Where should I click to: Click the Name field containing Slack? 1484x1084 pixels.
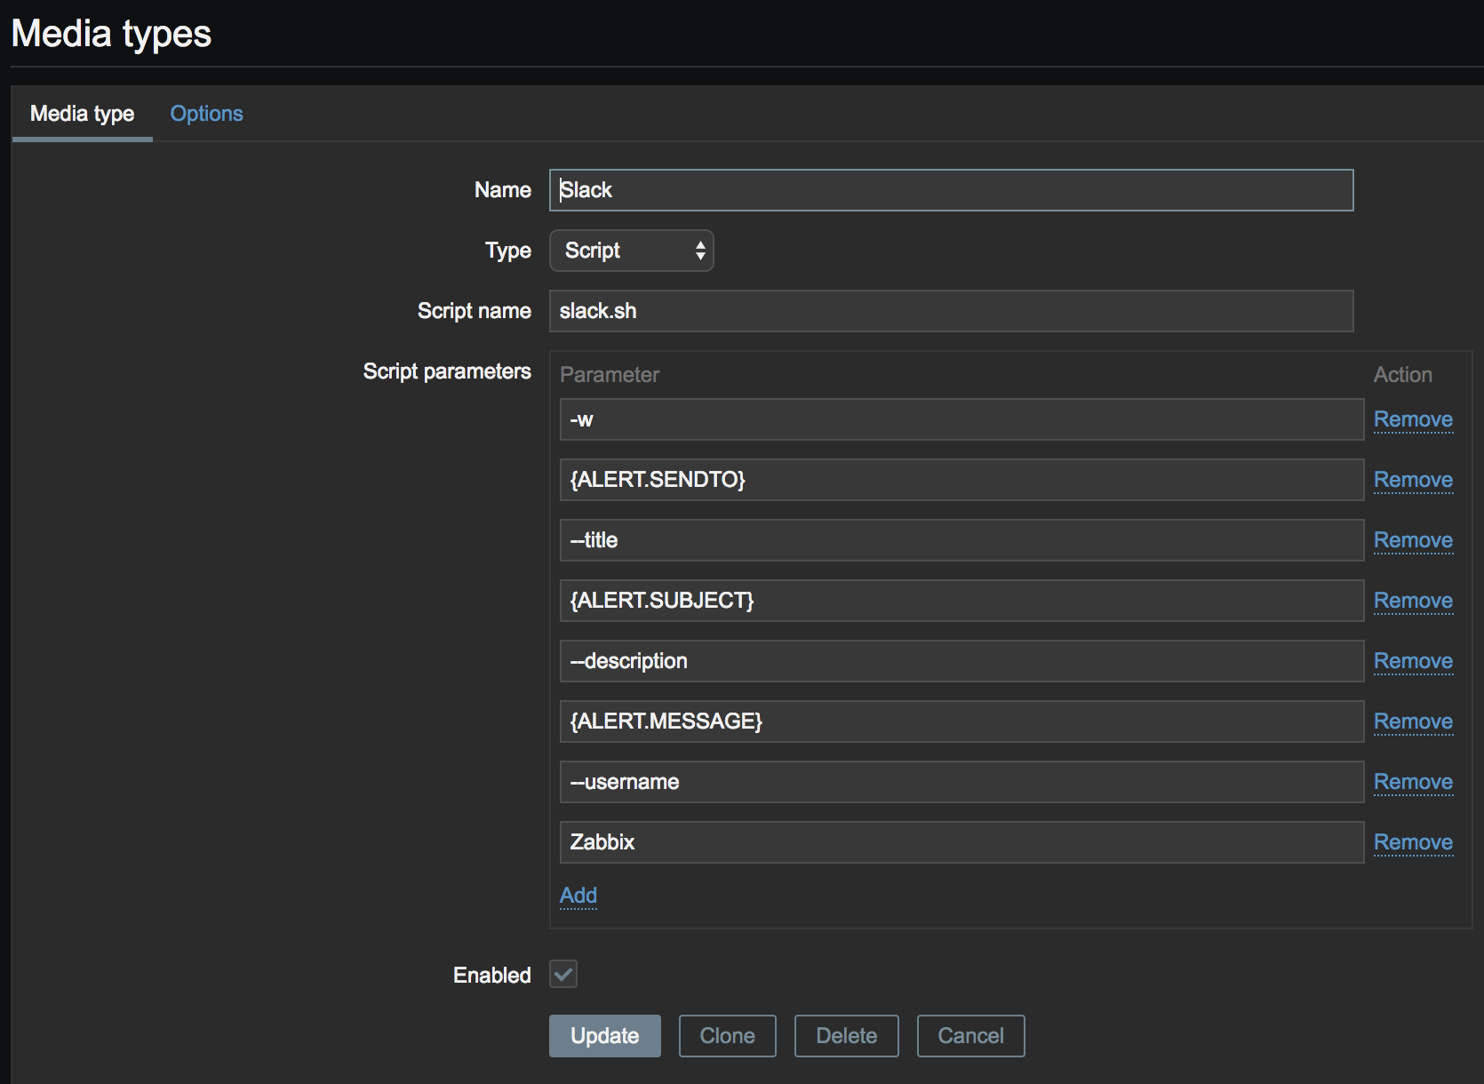pyautogui.click(x=951, y=190)
